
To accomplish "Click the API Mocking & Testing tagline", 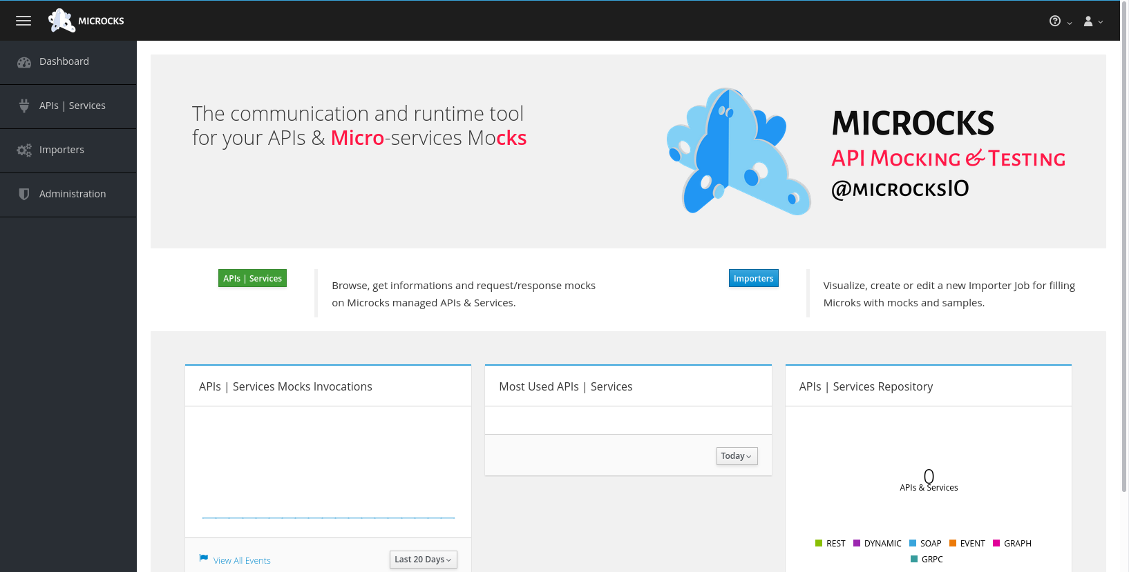I will click(x=949, y=158).
